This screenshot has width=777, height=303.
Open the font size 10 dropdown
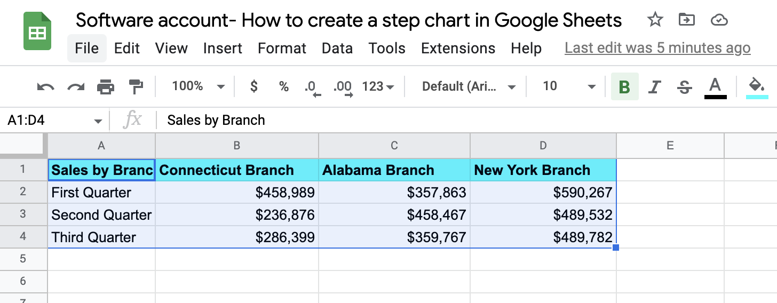(568, 86)
